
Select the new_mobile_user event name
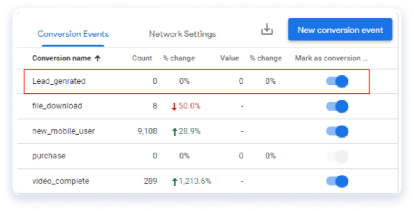coord(64,131)
